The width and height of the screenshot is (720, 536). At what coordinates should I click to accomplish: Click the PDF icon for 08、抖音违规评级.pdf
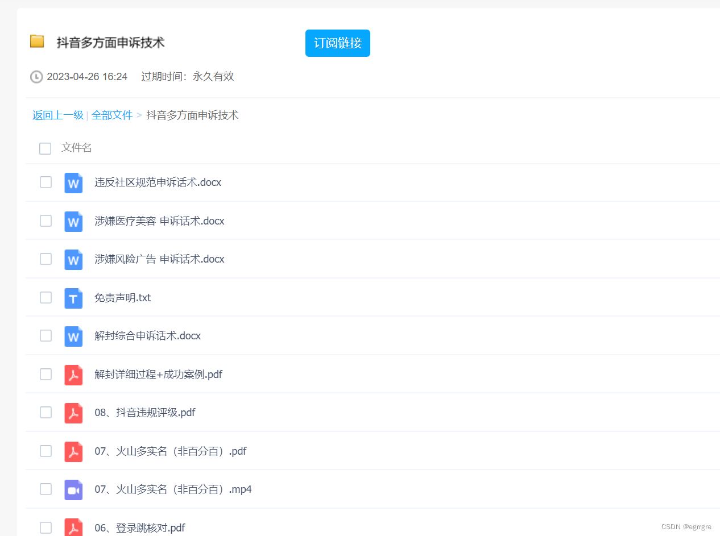pos(73,413)
